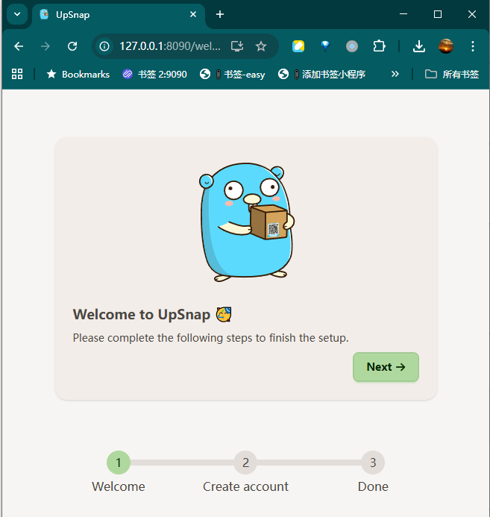Open the apps grid in bookmarks bar
This screenshot has width=490, height=517.
pyautogui.click(x=17, y=74)
